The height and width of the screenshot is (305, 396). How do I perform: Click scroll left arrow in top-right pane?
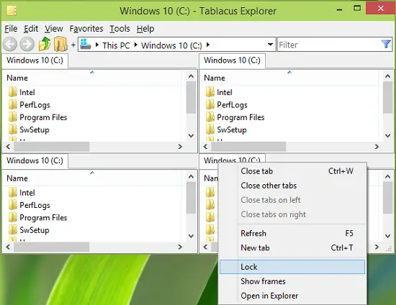(205, 146)
